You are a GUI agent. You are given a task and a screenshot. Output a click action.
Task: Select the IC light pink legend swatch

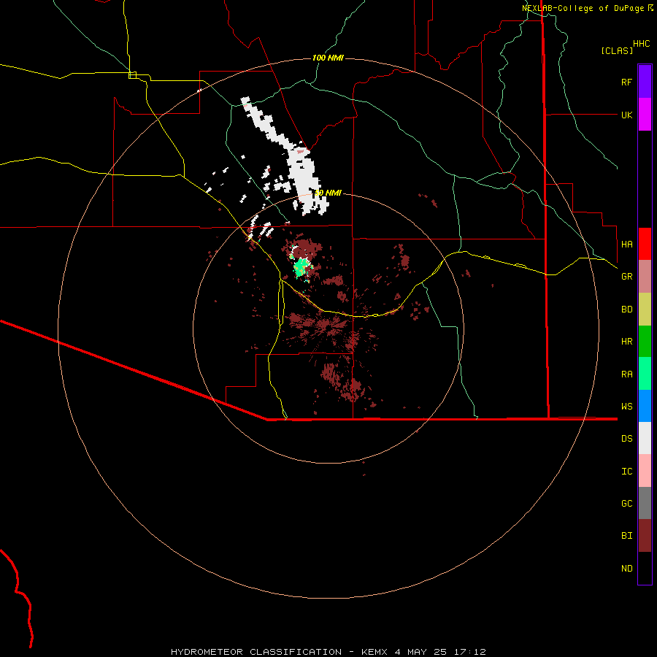click(645, 471)
